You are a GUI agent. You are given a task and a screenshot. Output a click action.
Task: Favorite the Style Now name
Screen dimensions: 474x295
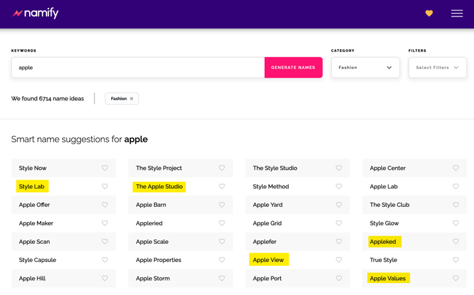tap(105, 168)
